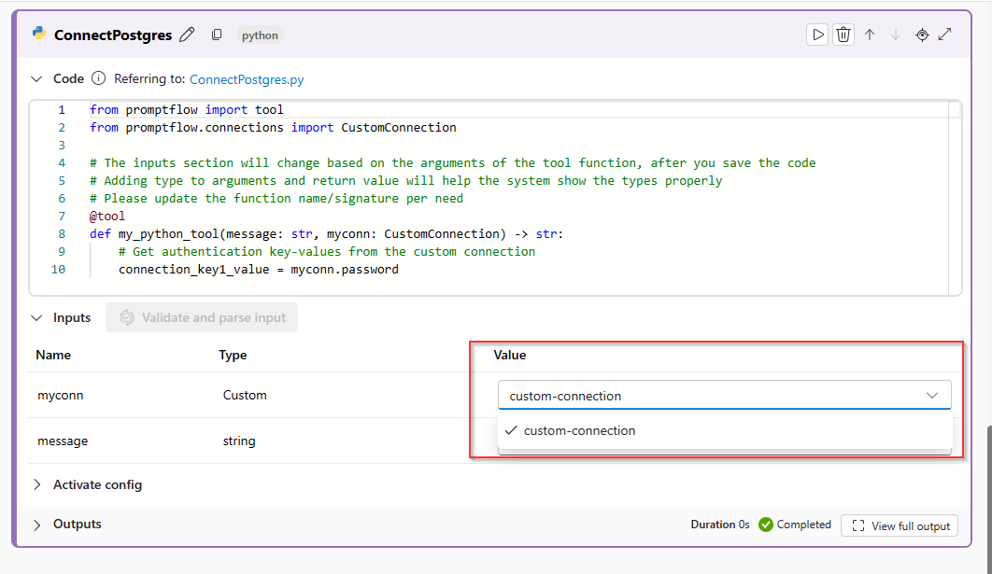Click Validate and parse input button
Image resolution: width=992 pixels, height=574 pixels.
tap(202, 317)
